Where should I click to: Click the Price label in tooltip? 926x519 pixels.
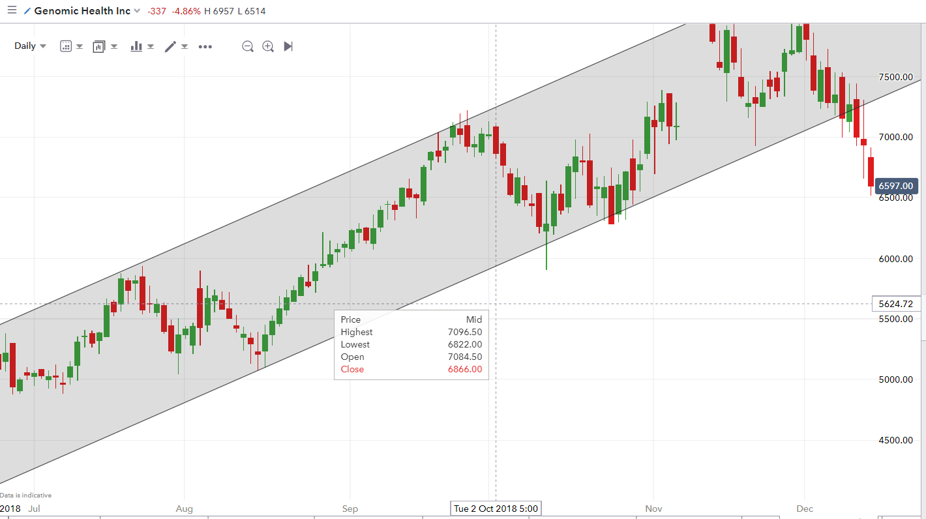pyautogui.click(x=351, y=319)
